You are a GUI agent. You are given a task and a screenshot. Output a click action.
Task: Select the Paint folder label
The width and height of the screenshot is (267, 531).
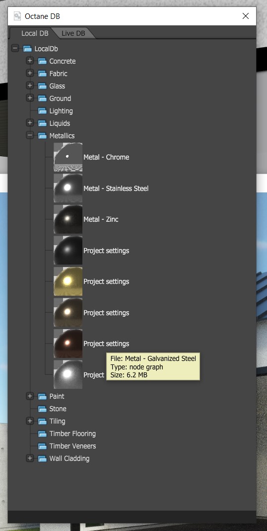tap(57, 396)
